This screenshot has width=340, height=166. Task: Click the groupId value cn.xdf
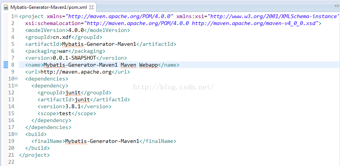62,37
